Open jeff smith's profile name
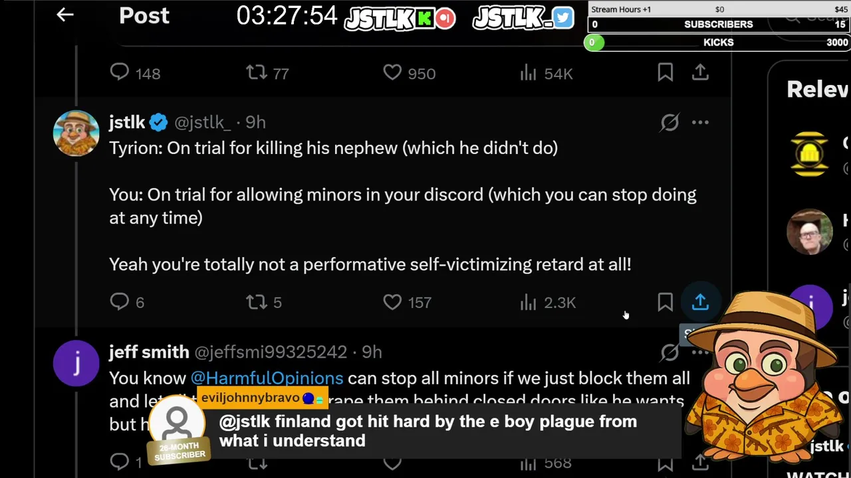The image size is (851, 478). 149,352
